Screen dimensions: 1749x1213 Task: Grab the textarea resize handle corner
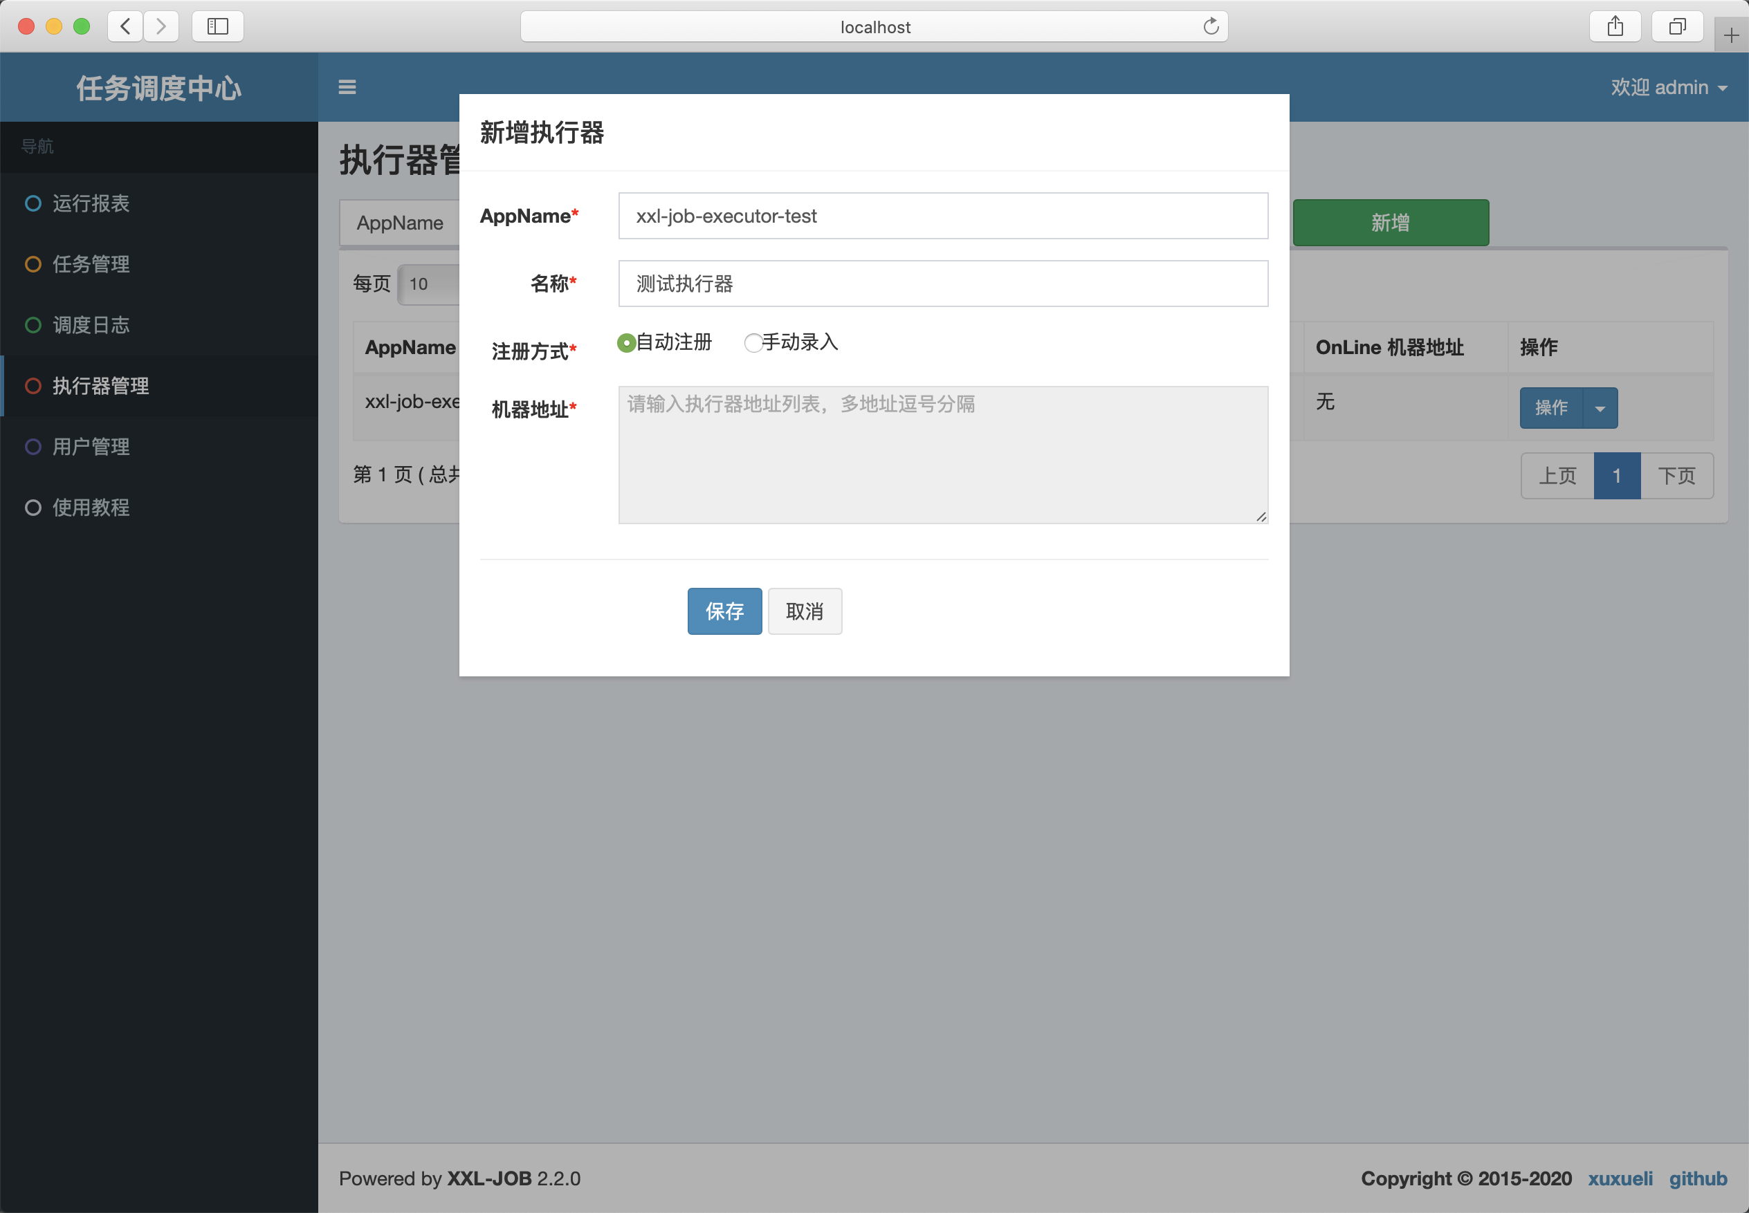coord(1261,517)
